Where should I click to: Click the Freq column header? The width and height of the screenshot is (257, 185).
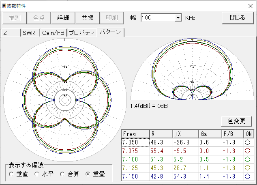(135, 134)
